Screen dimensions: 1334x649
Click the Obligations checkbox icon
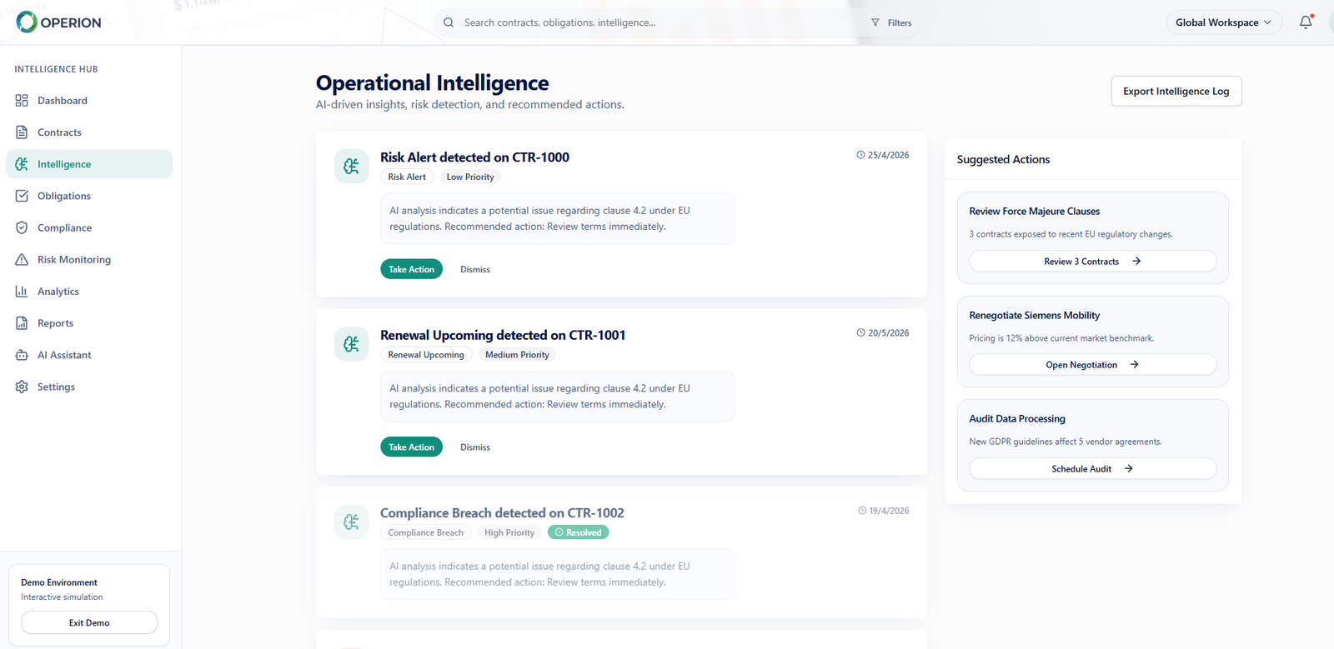22,196
